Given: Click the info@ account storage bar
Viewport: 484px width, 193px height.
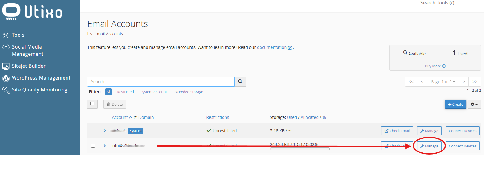Looking at the screenshot, I should (x=300, y=149).
